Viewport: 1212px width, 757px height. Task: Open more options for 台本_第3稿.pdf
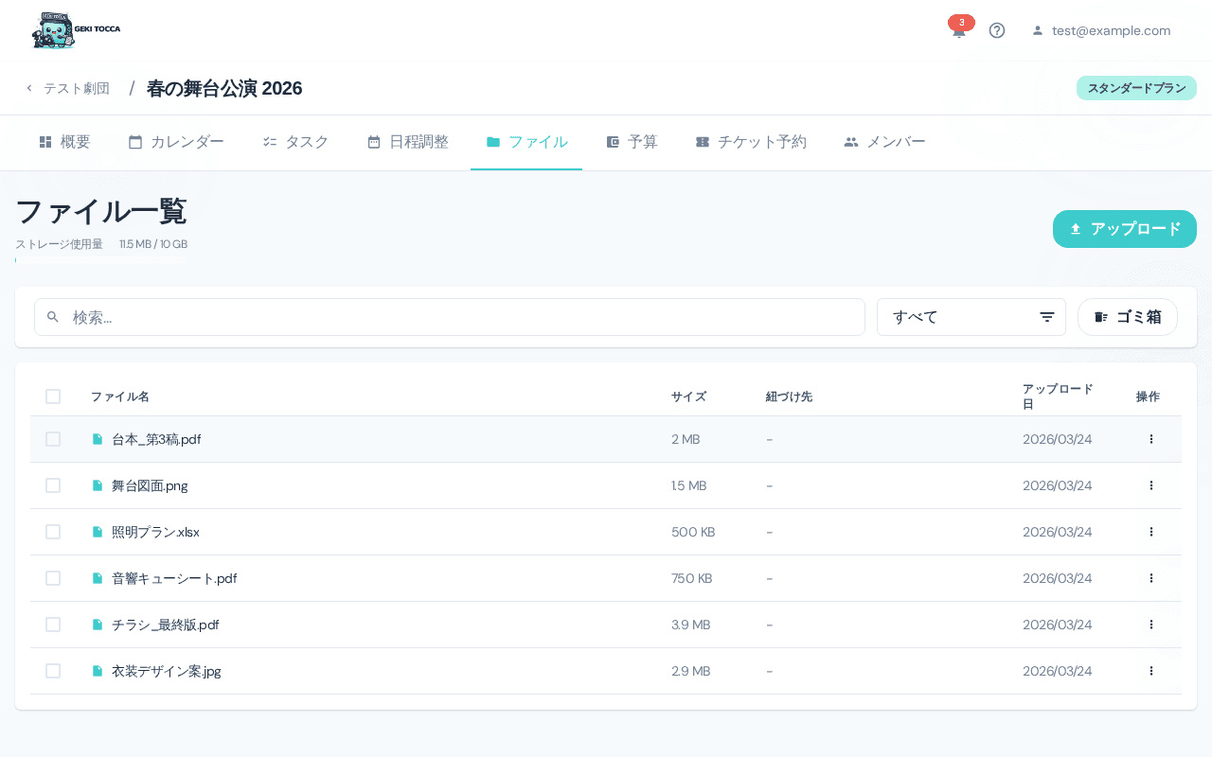point(1150,439)
